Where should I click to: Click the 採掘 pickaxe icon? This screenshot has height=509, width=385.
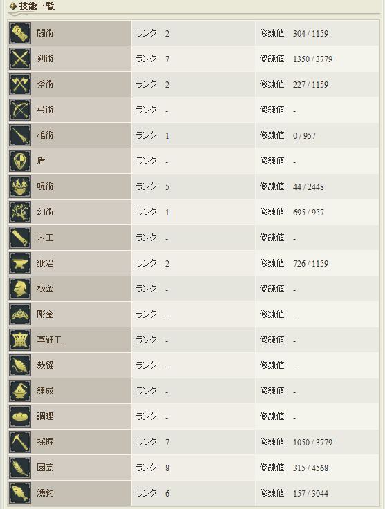20,442
